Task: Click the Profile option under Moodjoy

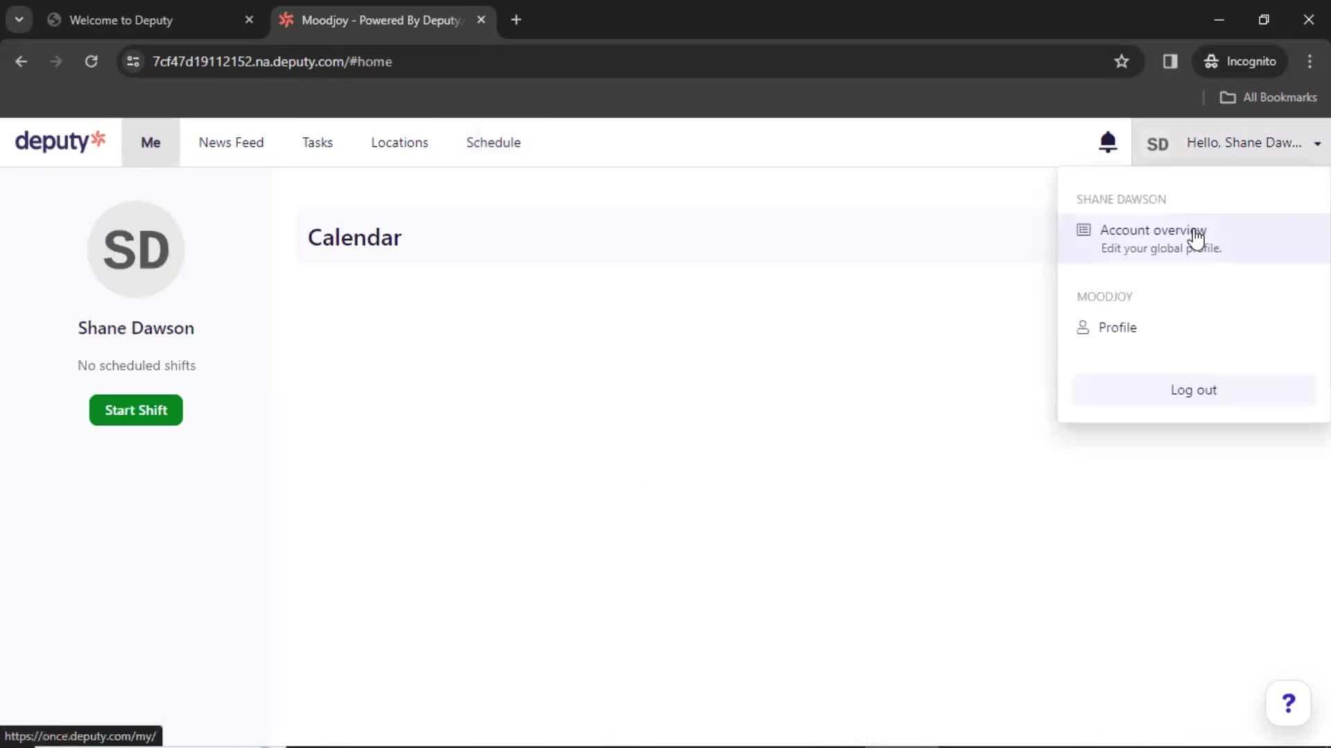Action: (1118, 327)
